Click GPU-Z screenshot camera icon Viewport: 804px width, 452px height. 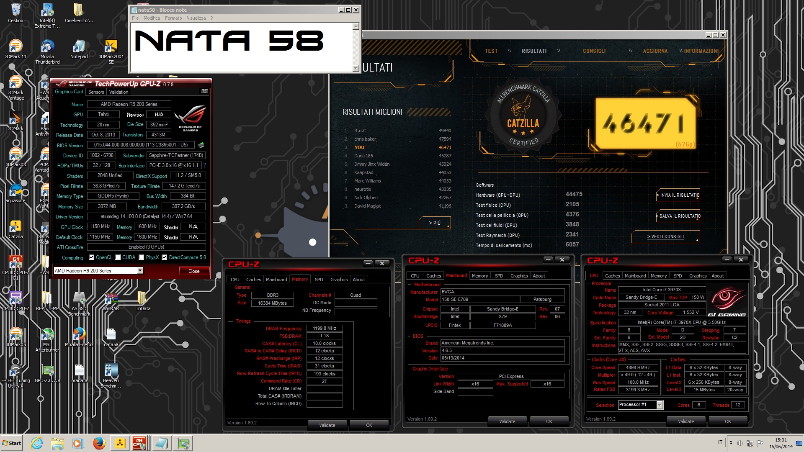point(204,91)
